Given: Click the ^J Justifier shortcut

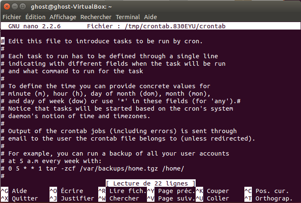Looking at the screenshot, I should (x=72, y=198).
